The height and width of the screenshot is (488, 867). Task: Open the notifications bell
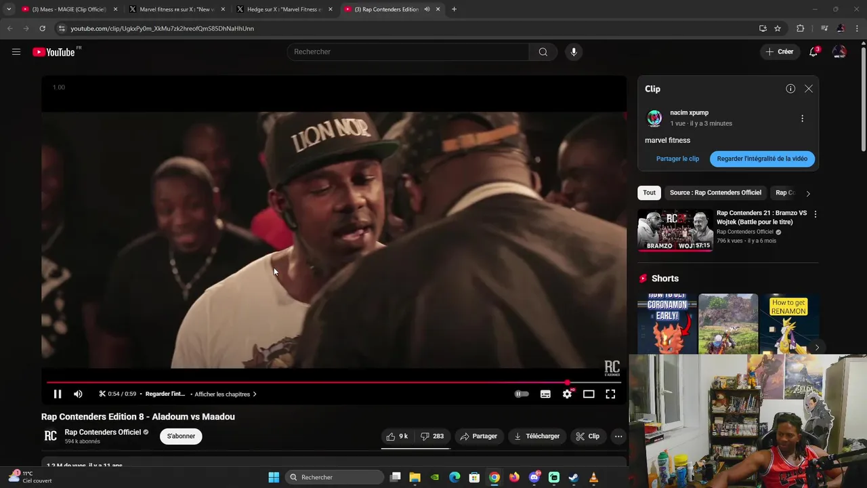(813, 52)
